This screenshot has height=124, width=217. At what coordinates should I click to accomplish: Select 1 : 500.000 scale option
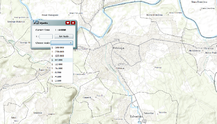point(58,47)
